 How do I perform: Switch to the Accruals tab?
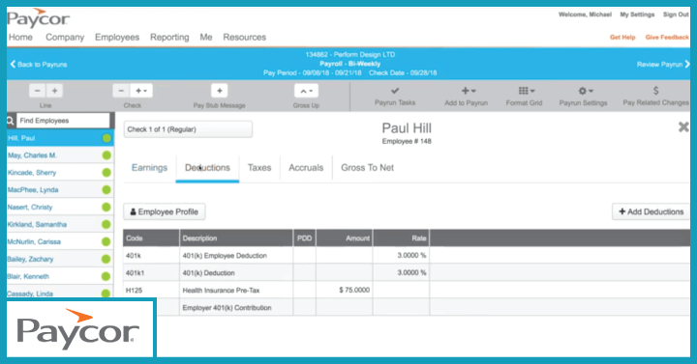click(x=306, y=168)
